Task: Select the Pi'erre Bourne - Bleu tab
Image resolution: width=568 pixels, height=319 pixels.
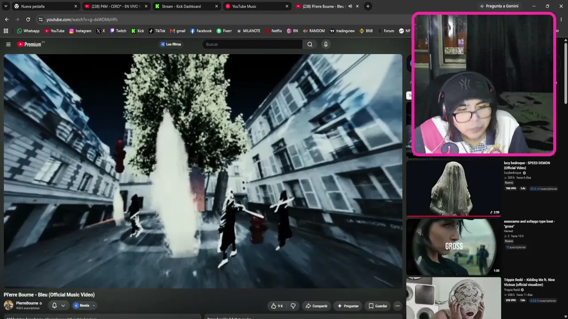Action: point(327,6)
